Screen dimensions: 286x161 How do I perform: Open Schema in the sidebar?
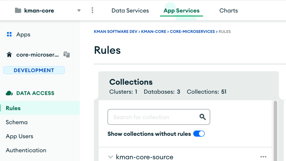click(17, 122)
